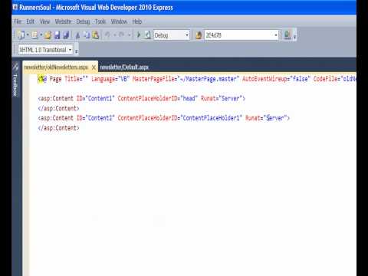Open the Help menu
The height and width of the screenshot is (276, 368).
point(137,21)
